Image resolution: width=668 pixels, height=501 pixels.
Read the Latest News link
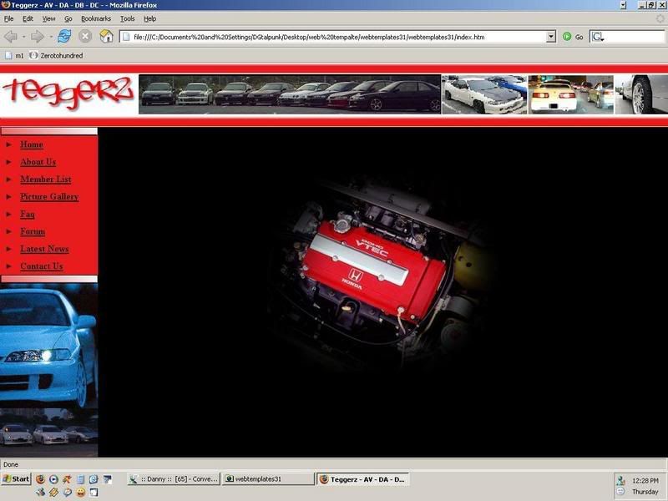(x=44, y=249)
